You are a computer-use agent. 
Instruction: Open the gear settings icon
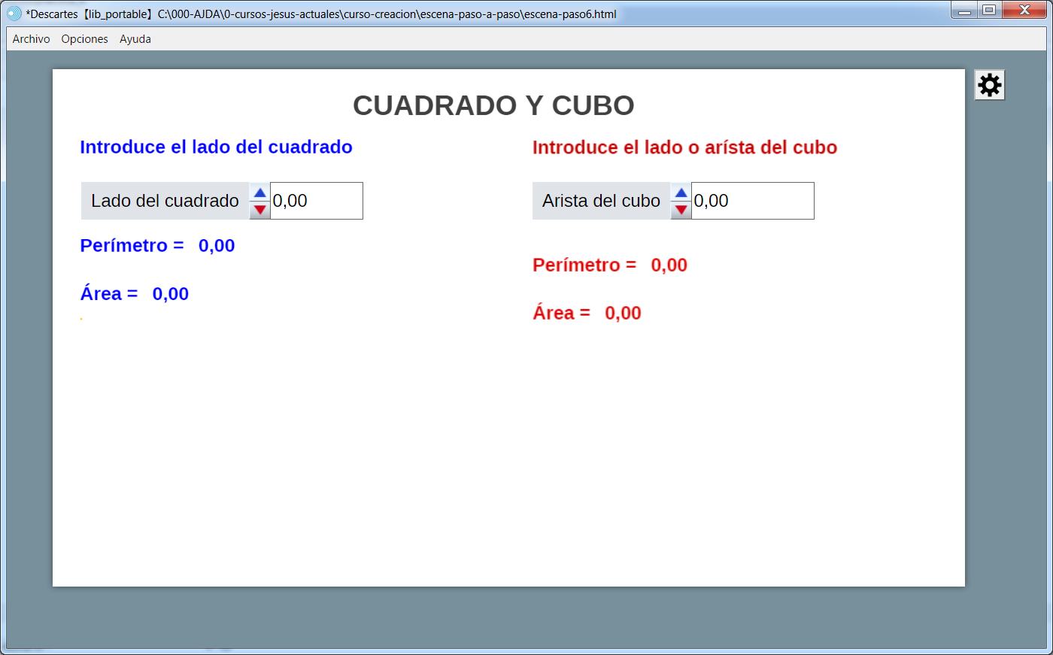(x=989, y=85)
